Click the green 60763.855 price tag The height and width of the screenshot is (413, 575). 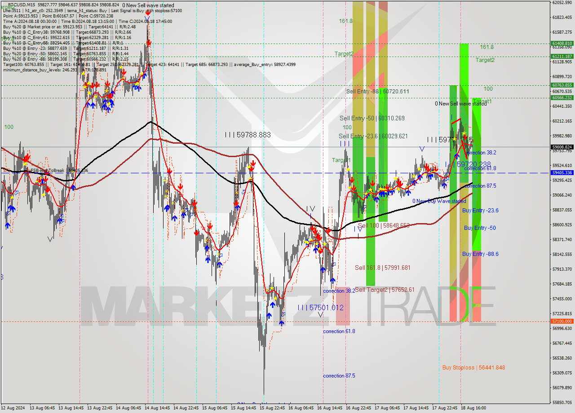(x=562, y=85)
